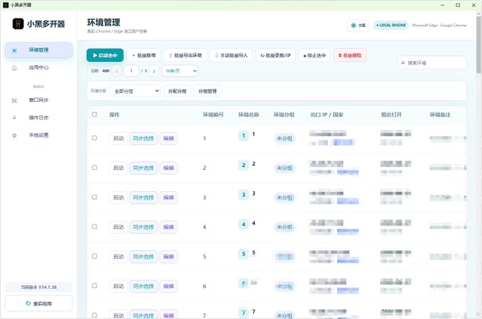Click 启动 for environment 3
This screenshot has width=482, height=319.
point(119,198)
